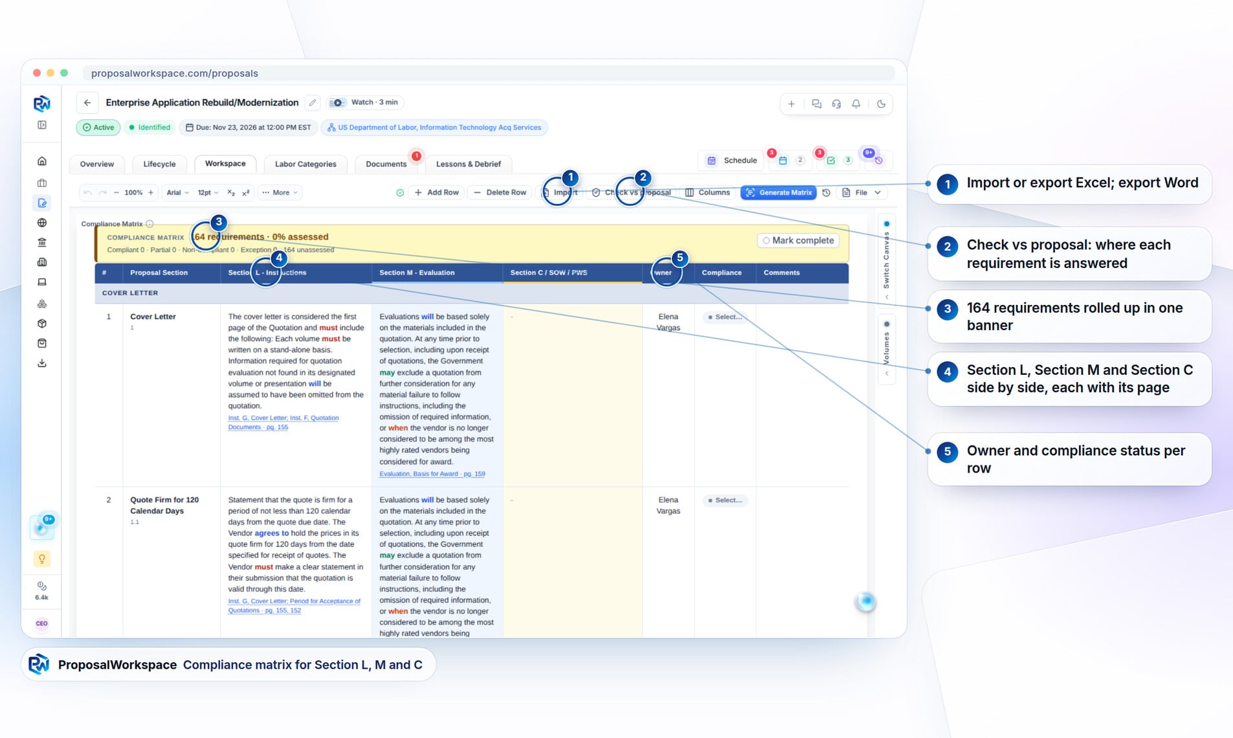Click the floating blue assistant orb
Screen dimensions: 1233x738
coord(865,601)
